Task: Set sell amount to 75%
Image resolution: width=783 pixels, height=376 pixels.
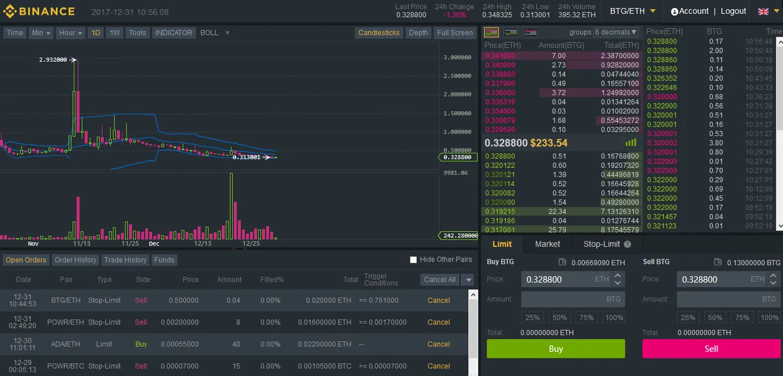Action: [742, 317]
